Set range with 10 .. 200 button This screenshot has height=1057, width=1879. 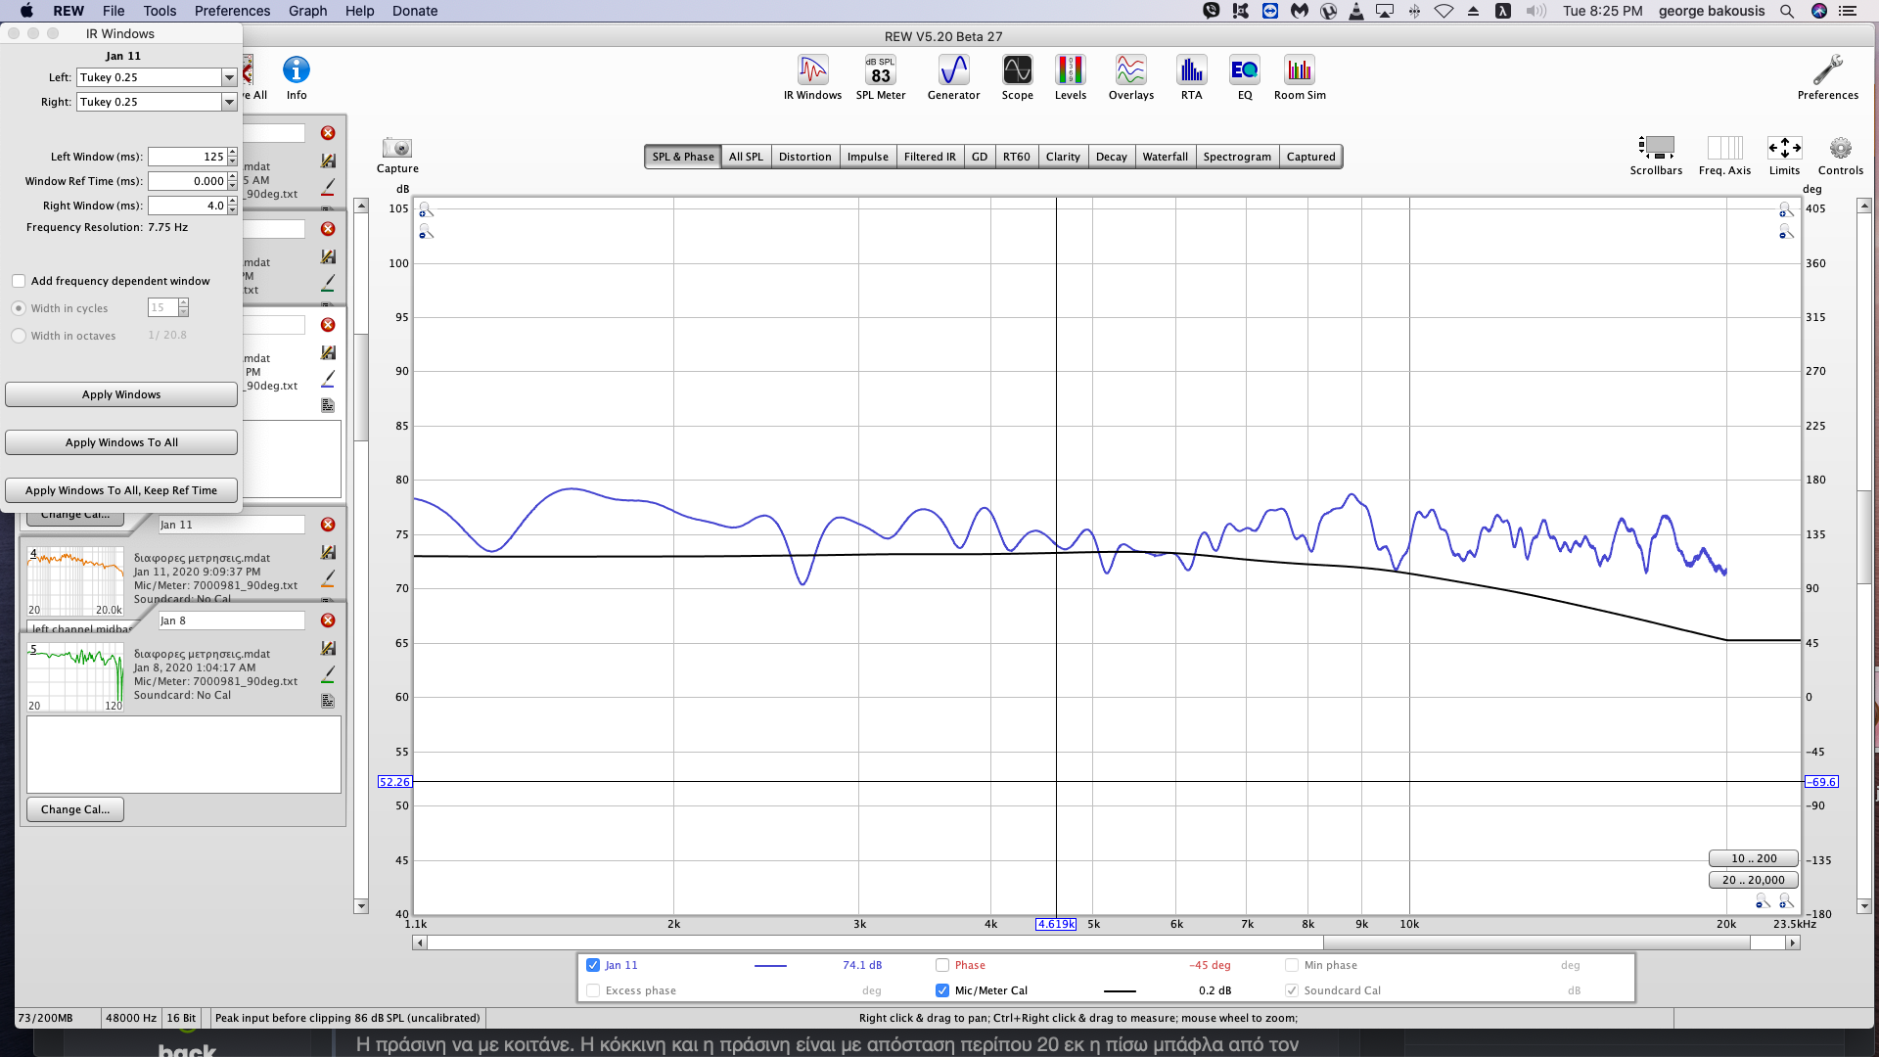point(1753,858)
